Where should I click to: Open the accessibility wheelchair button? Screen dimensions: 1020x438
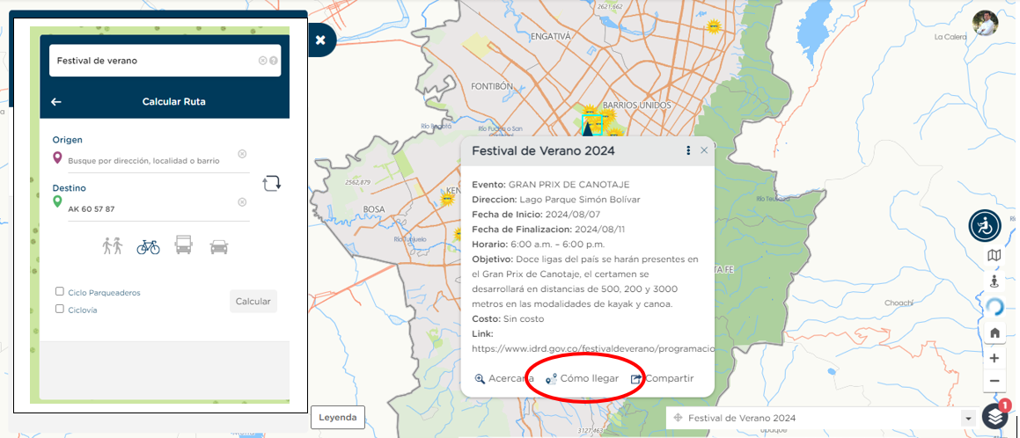coord(985,225)
